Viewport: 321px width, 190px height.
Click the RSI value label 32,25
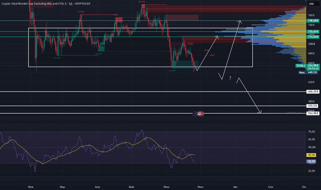click(x=311, y=161)
